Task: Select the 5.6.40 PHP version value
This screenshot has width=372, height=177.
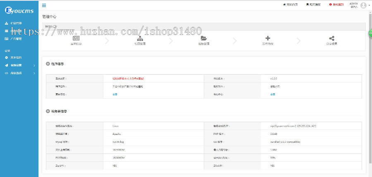Action: pos(274,134)
